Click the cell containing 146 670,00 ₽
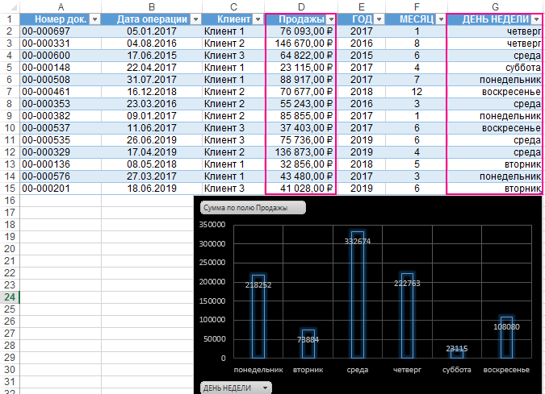Image resolution: width=545 pixels, height=394 pixels. (300, 43)
